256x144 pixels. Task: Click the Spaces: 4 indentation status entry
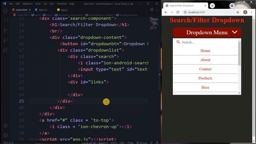pyautogui.click(x=103, y=142)
